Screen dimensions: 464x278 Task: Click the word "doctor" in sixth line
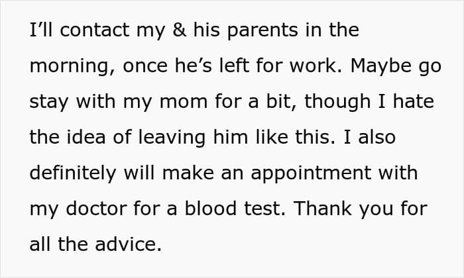(96, 208)
